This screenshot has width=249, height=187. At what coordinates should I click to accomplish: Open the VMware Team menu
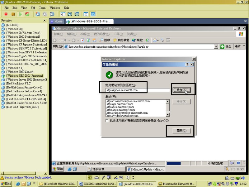[x=42, y=8]
